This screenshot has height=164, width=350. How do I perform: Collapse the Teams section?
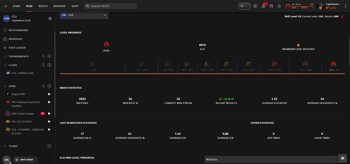point(5,146)
